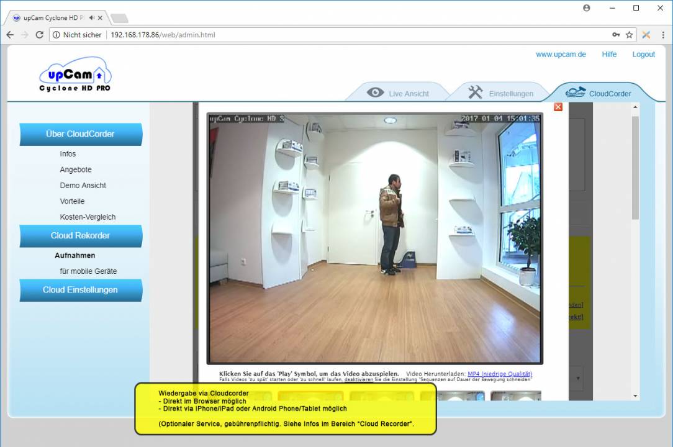The height and width of the screenshot is (447, 673).
Task: Switch to the Live Ansicht tab
Action: pyautogui.click(x=398, y=93)
